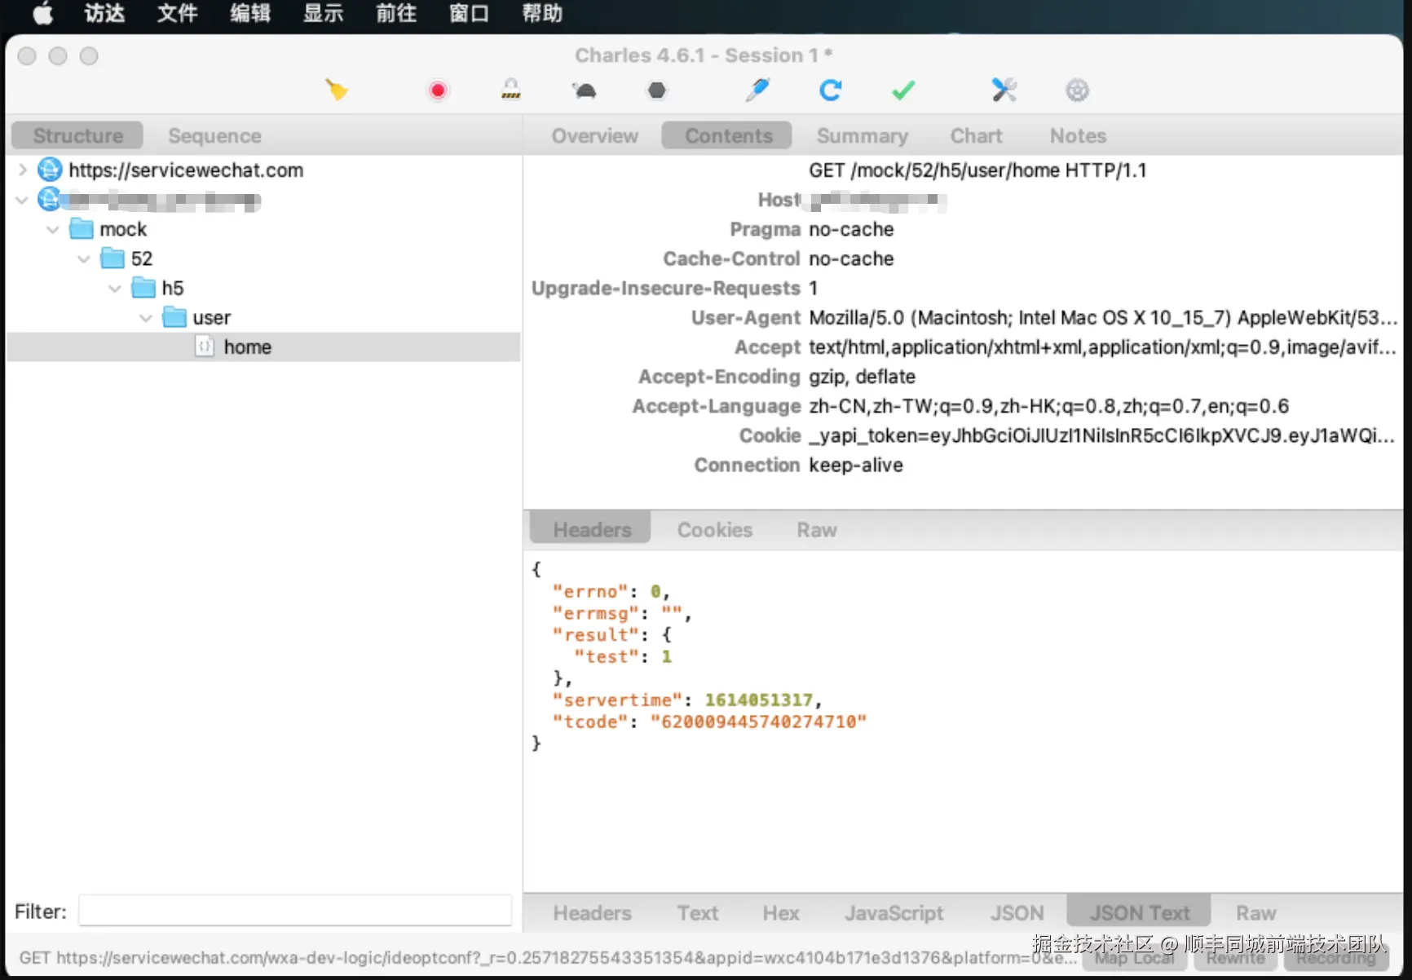1412x980 pixels.
Task: Collapse the 52 folder
Action: pyautogui.click(x=84, y=258)
